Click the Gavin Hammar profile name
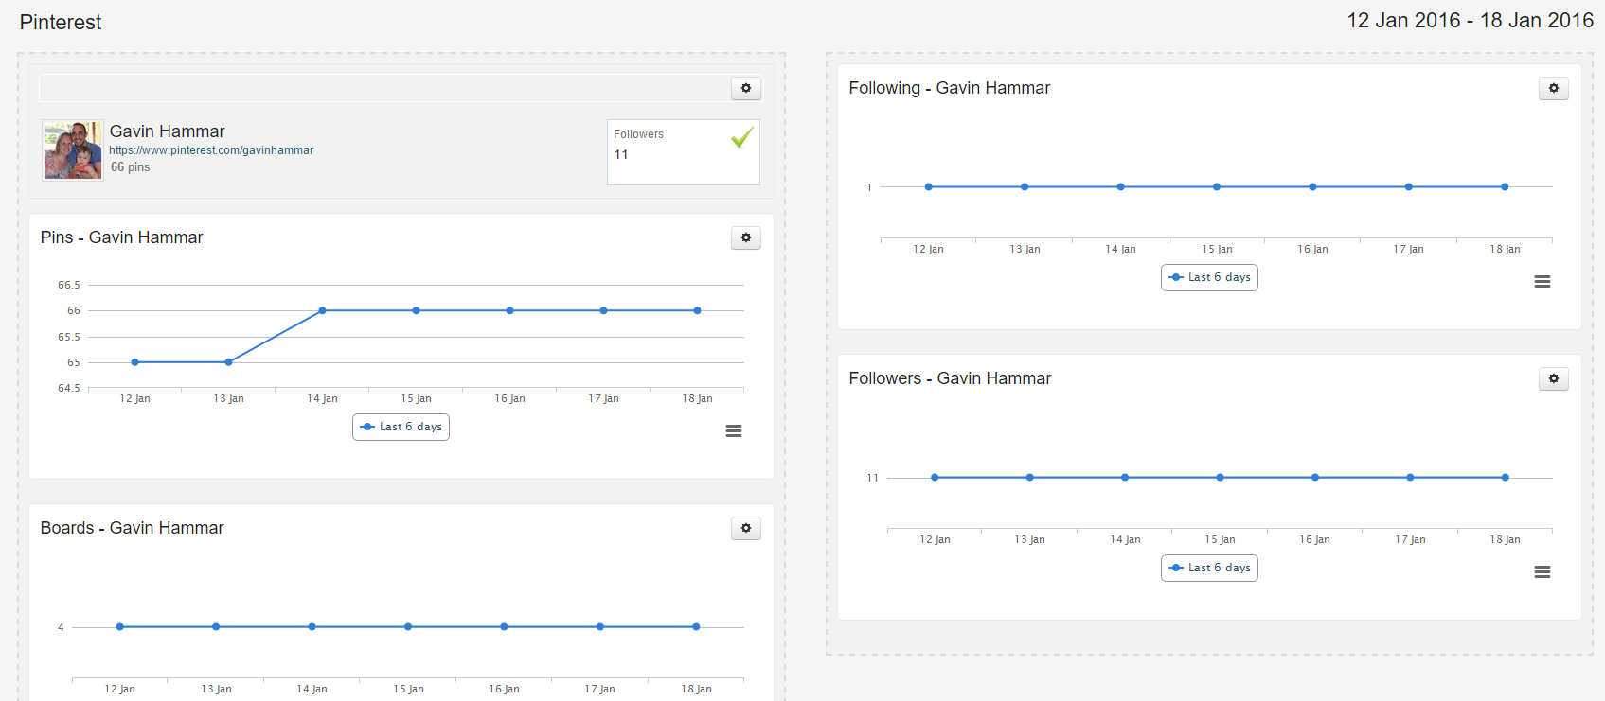This screenshot has height=701, width=1605. coord(167,131)
